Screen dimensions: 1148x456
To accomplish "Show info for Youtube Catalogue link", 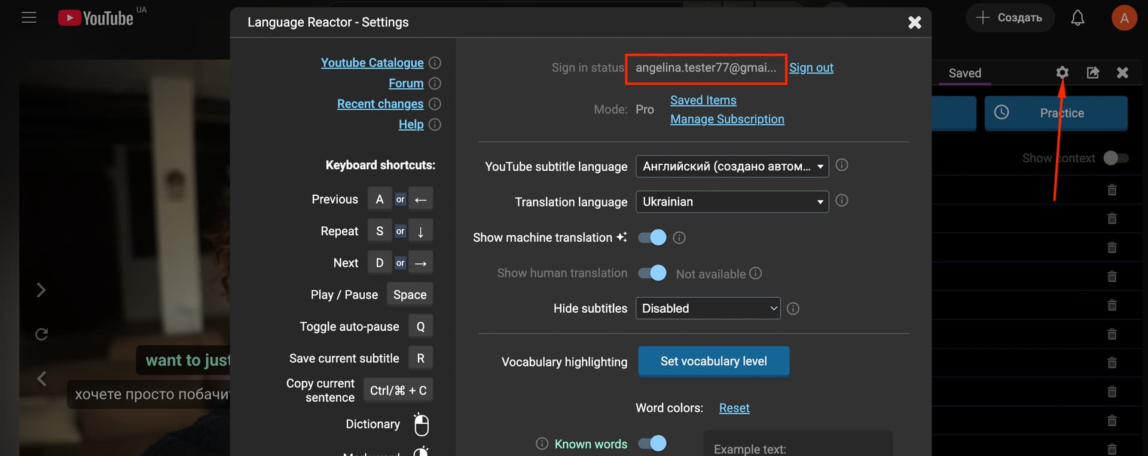I will point(435,63).
